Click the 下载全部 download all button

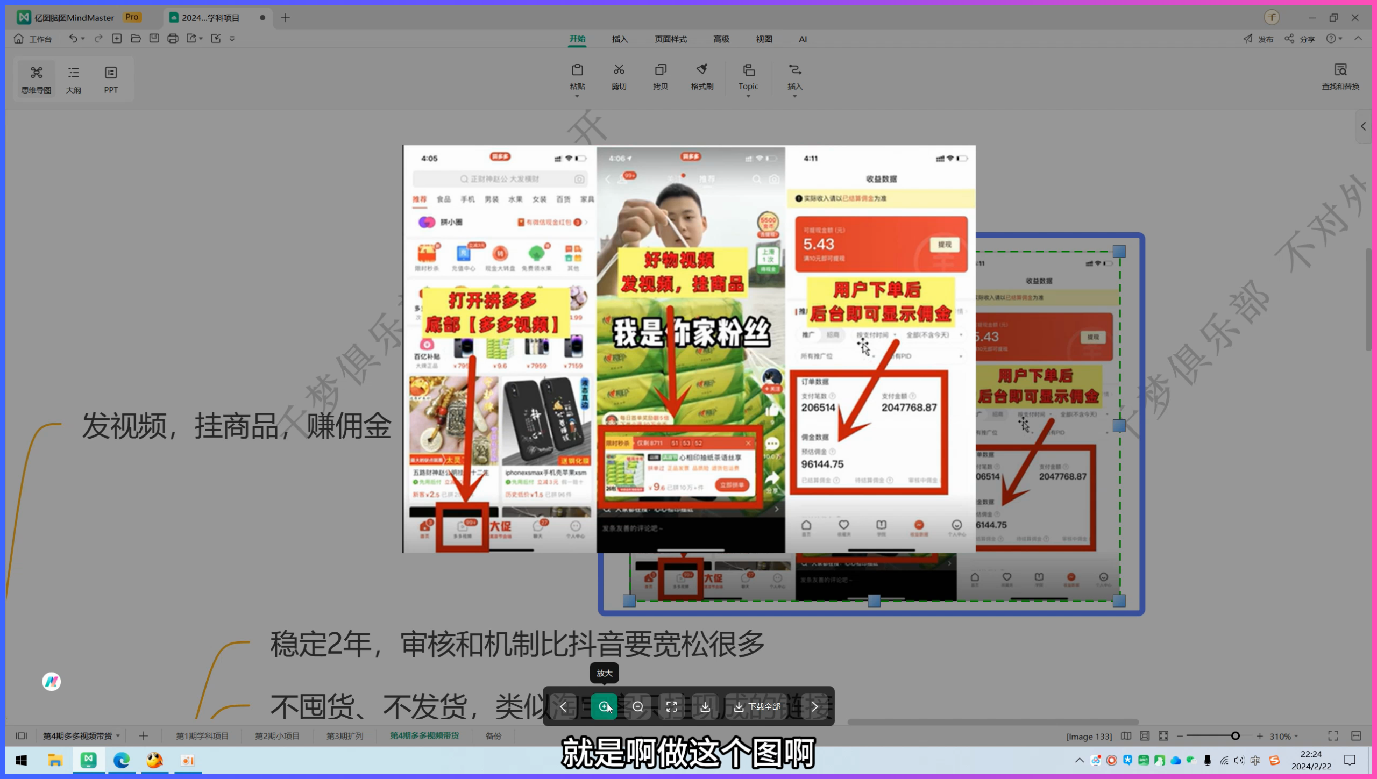[x=757, y=706]
